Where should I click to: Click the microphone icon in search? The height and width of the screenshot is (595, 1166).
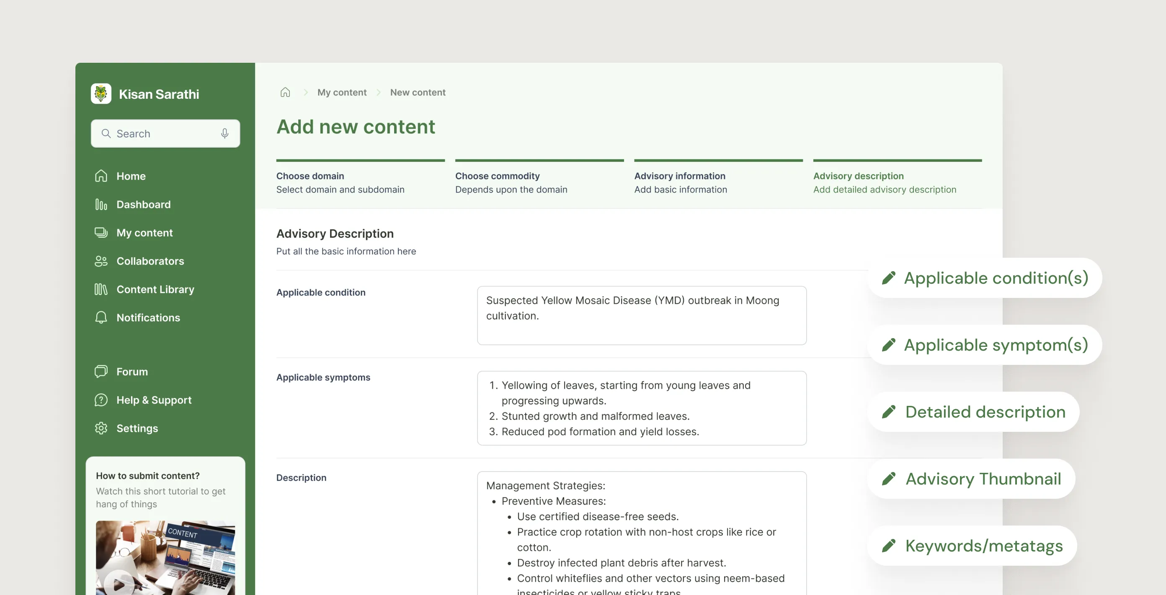coord(224,133)
